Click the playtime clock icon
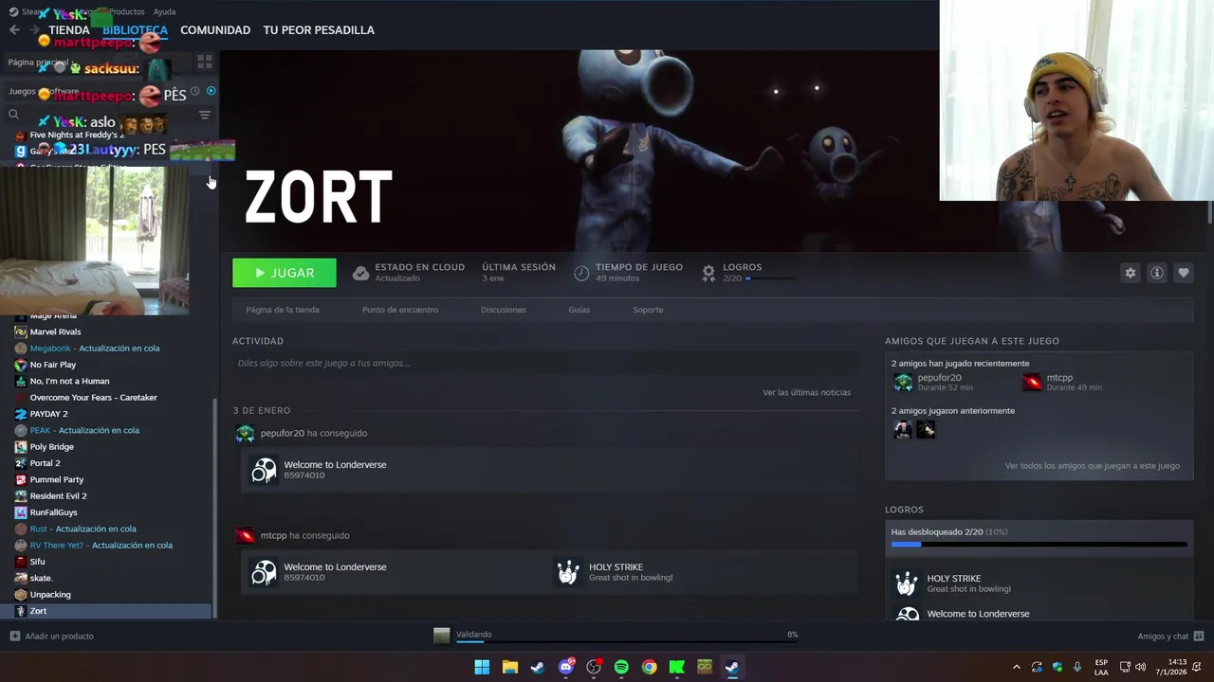 point(581,273)
